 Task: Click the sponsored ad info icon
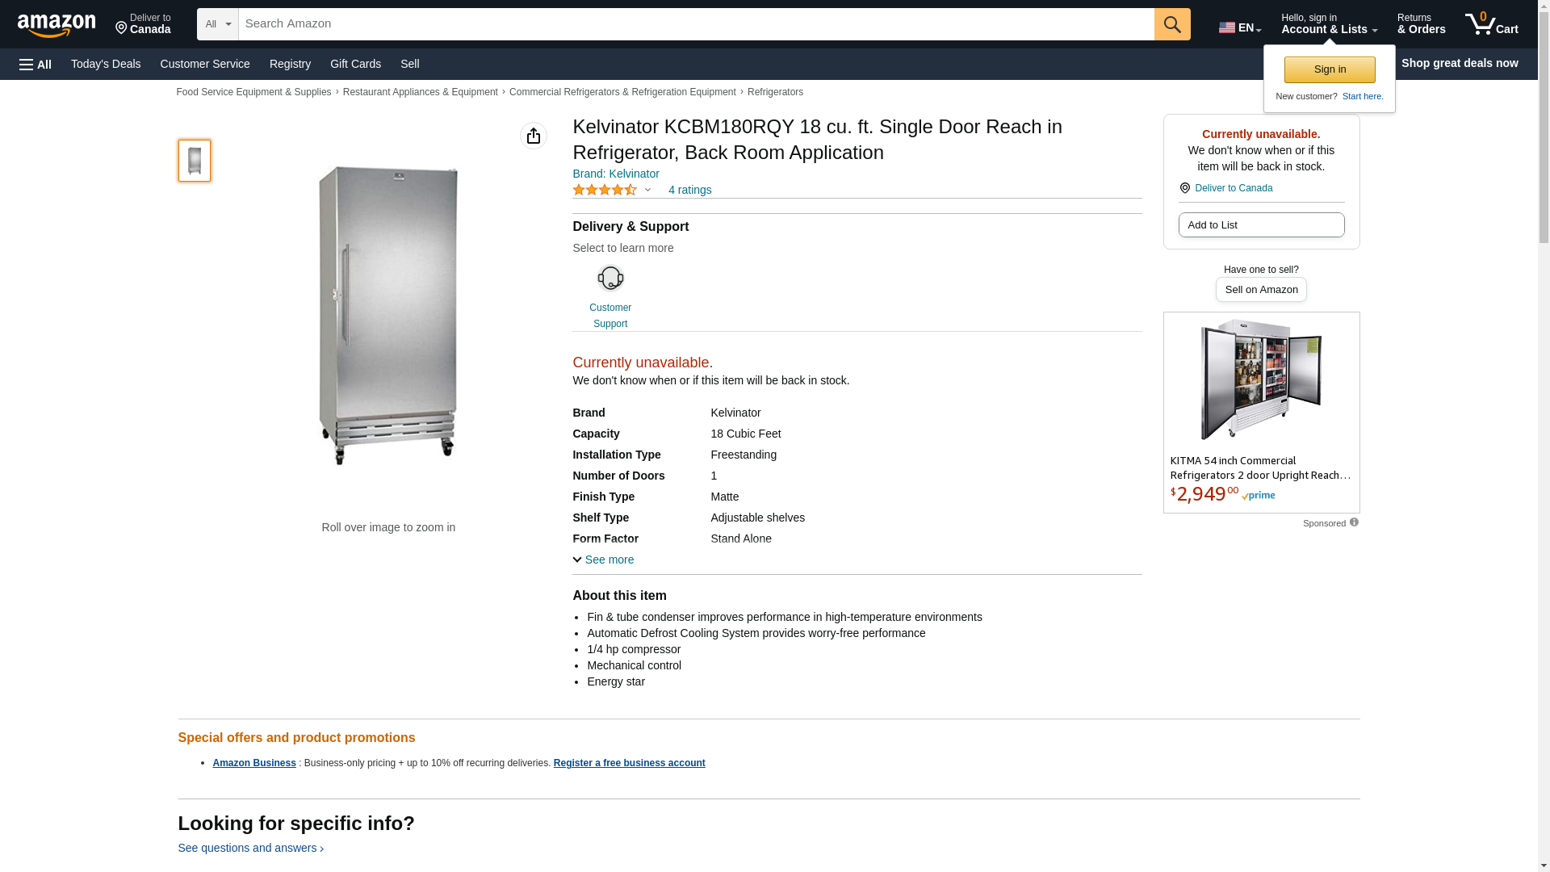coord(1354,522)
